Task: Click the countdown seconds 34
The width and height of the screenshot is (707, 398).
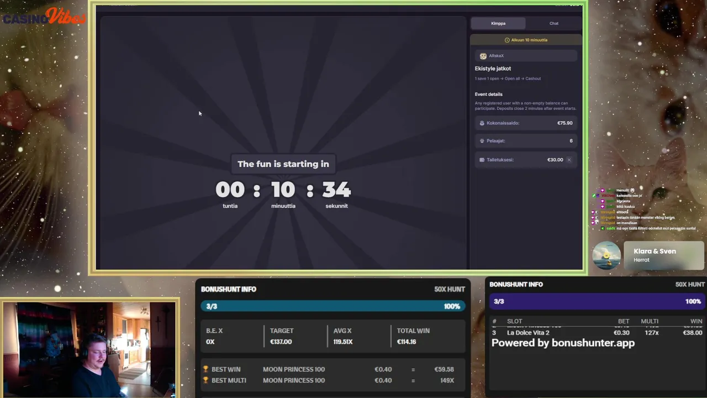Action: pos(336,190)
